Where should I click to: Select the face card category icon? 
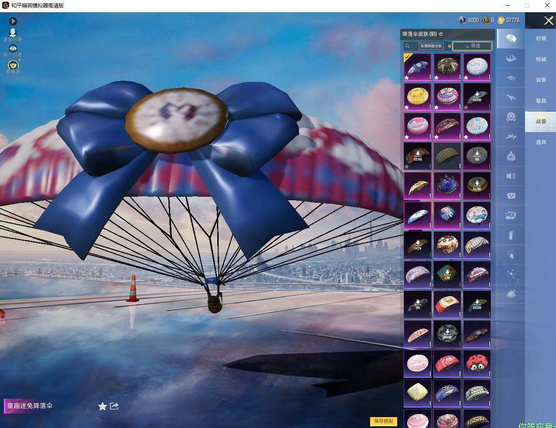(511, 195)
